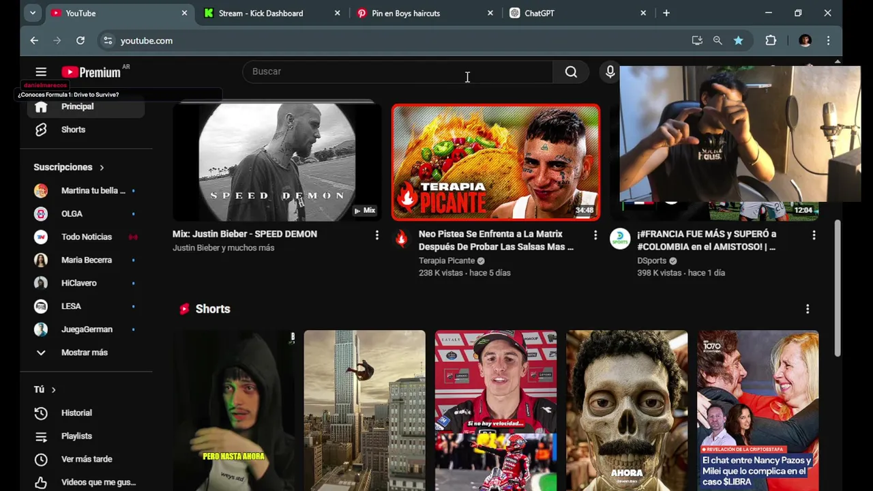Click the 'Mix: Justin Bieber - SPEED DEMON' title
The image size is (873, 491).
(245, 234)
